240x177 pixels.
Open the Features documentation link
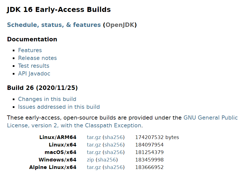30,50
